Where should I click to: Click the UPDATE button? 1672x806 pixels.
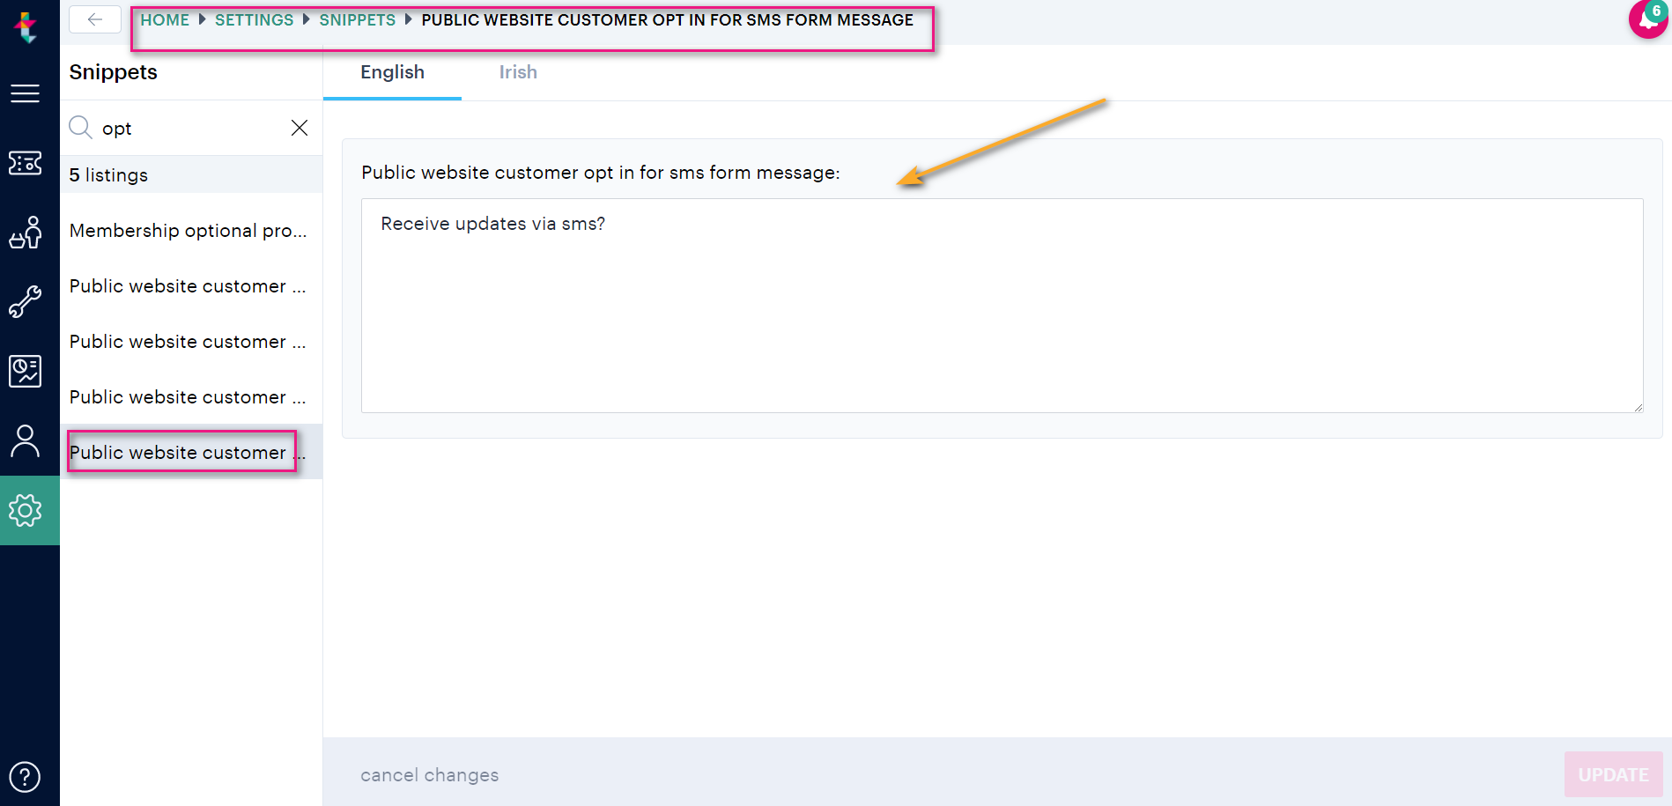(x=1613, y=774)
